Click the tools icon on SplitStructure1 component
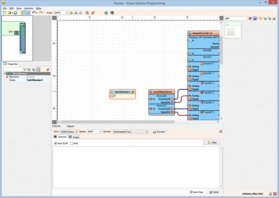This screenshot has width=279, height=198. pos(133,91)
